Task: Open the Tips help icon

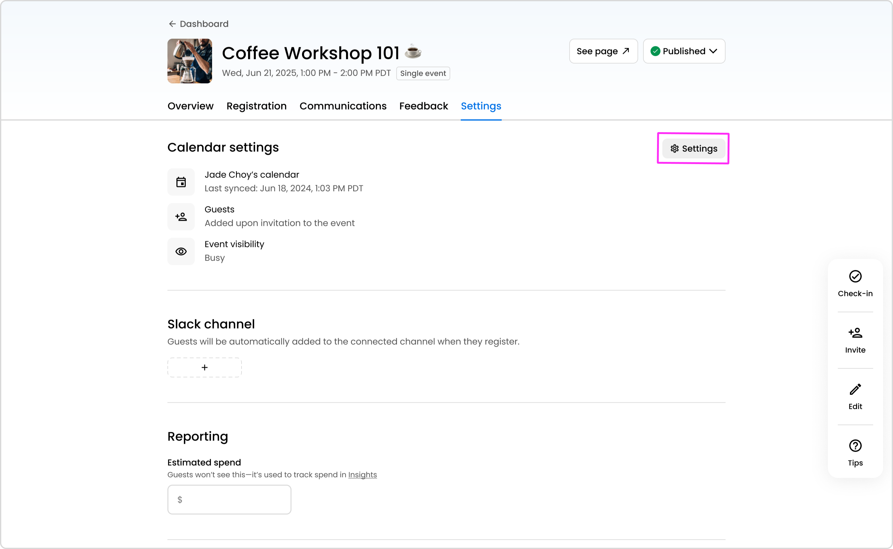Action: coord(855,446)
